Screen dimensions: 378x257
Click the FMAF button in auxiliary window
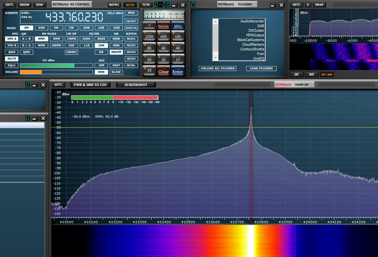[320, 4]
